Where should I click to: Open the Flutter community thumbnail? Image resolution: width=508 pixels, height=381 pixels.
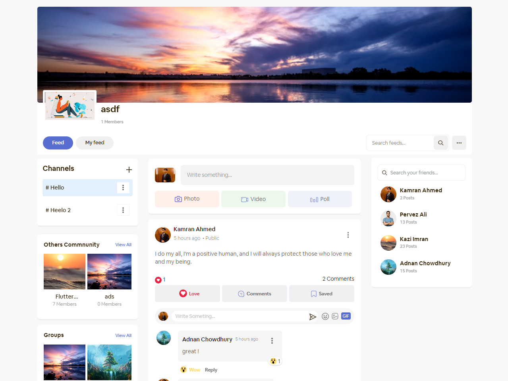pyautogui.click(x=64, y=272)
